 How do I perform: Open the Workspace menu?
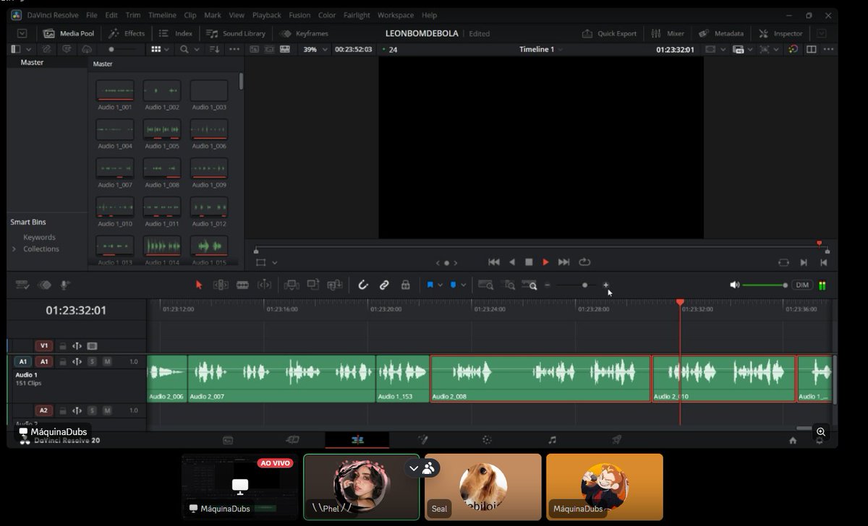pyautogui.click(x=396, y=14)
